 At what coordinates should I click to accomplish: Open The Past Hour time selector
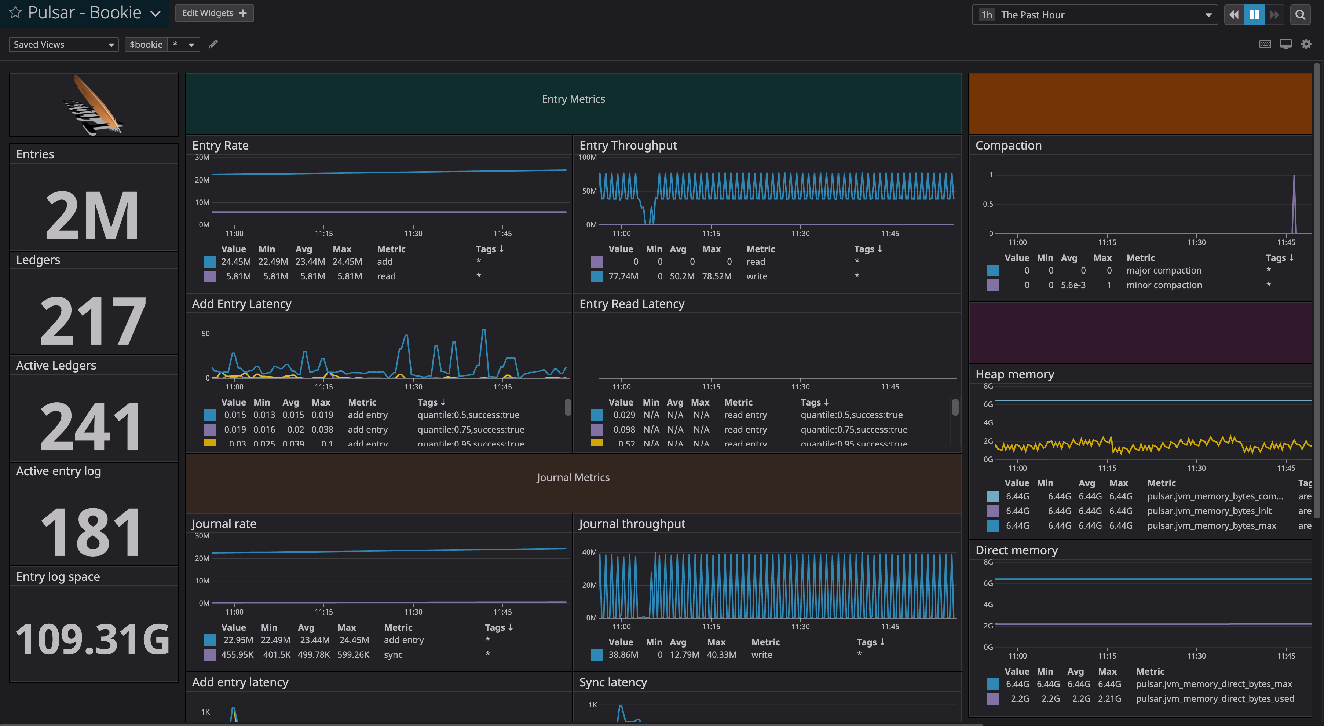click(x=1095, y=15)
